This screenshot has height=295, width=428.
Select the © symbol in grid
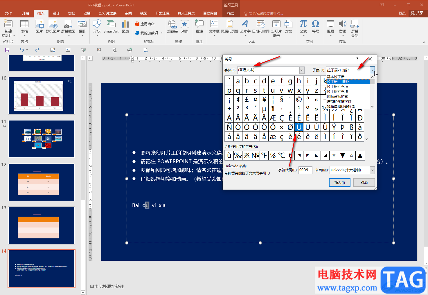tap(299, 99)
